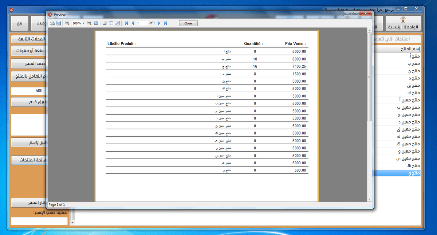Click the حذف المنتج button
Viewport: 437px width, 235px height.
(28, 63)
